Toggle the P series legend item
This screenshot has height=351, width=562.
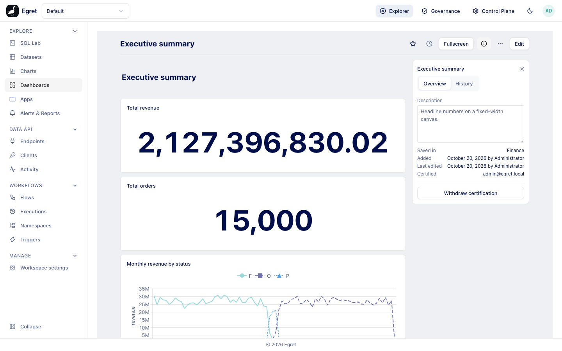(x=282, y=276)
